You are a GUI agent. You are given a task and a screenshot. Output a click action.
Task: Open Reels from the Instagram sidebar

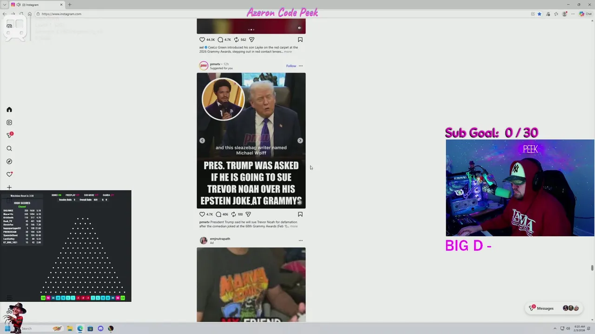pyautogui.click(x=9, y=122)
